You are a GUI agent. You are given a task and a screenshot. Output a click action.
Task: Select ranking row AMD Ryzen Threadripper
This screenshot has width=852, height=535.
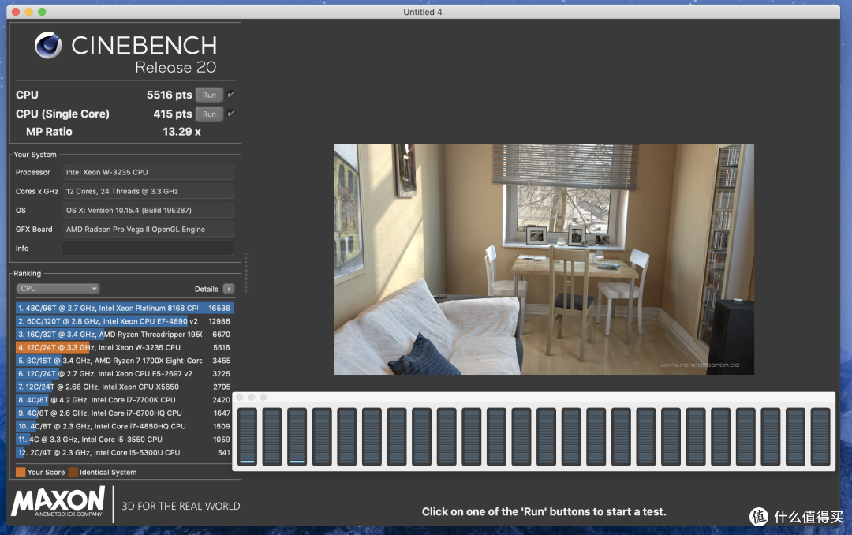pos(125,335)
